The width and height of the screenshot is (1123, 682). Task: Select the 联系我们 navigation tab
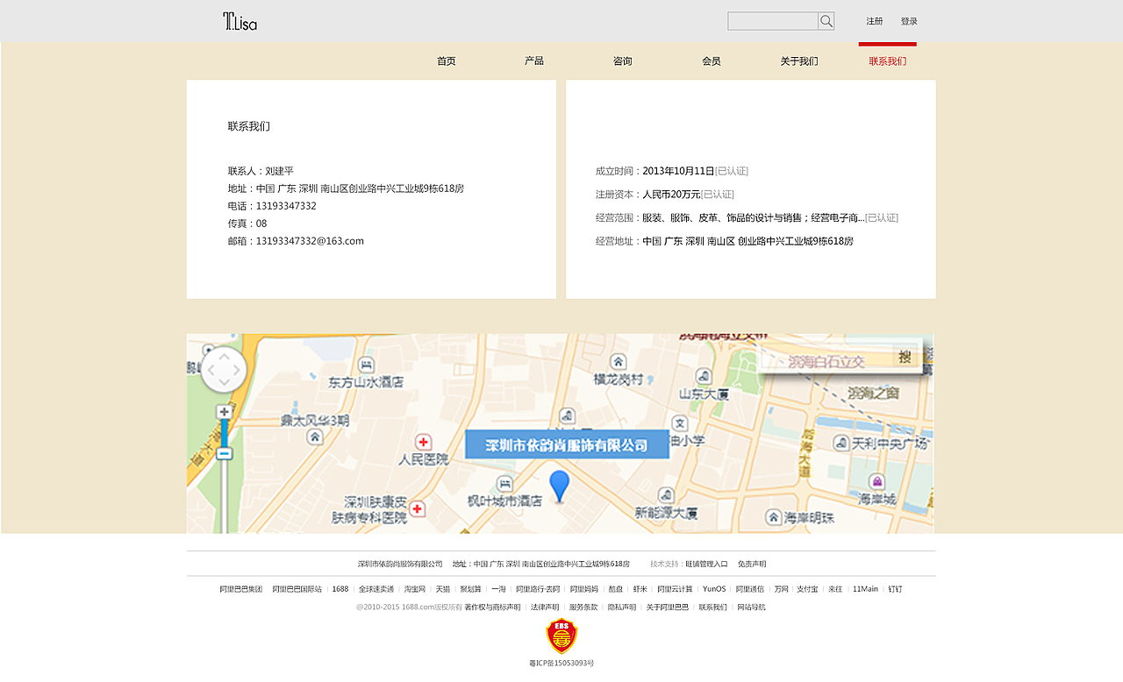[888, 61]
